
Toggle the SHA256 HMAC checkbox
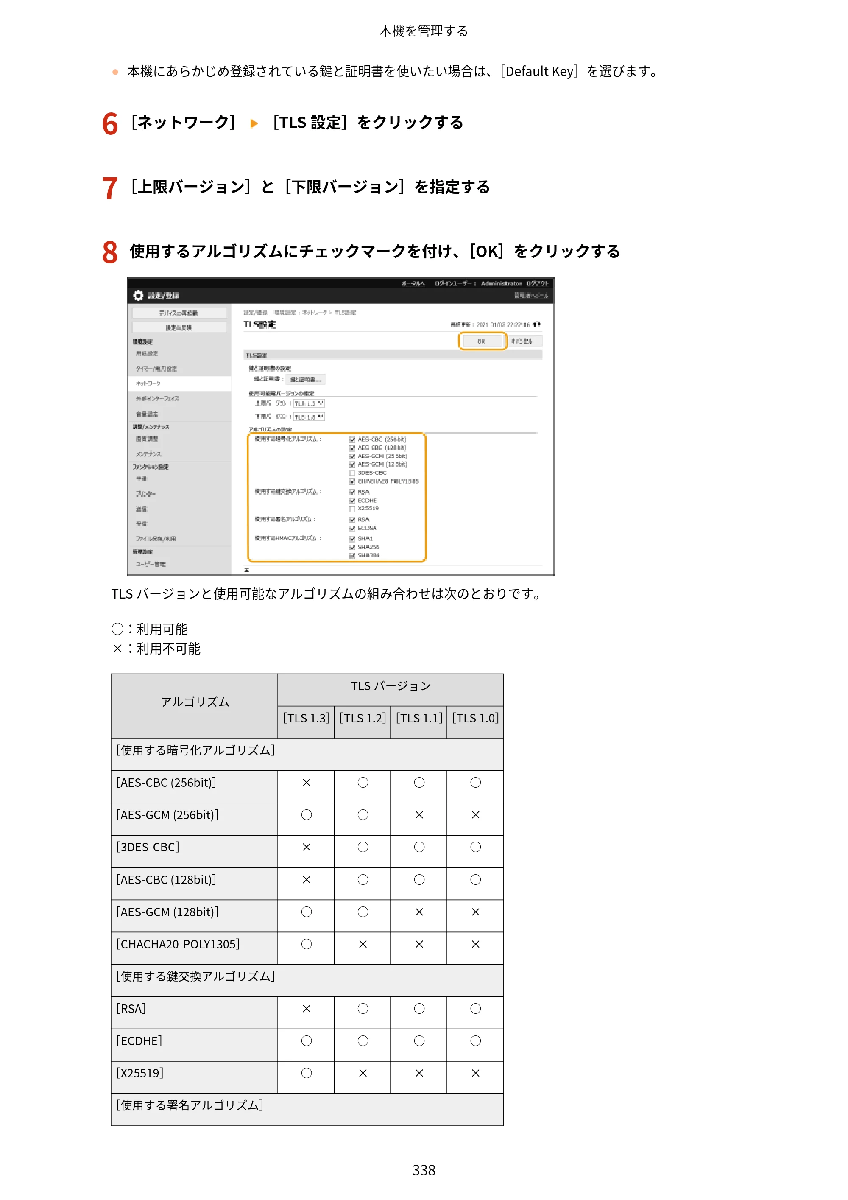pyautogui.click(x=352, y=547)
